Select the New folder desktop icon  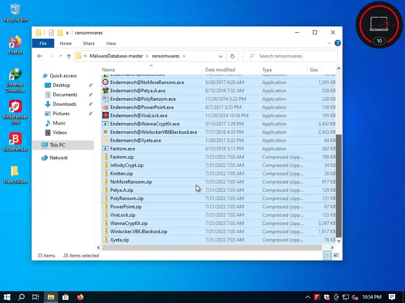click(x=15, y=174)
